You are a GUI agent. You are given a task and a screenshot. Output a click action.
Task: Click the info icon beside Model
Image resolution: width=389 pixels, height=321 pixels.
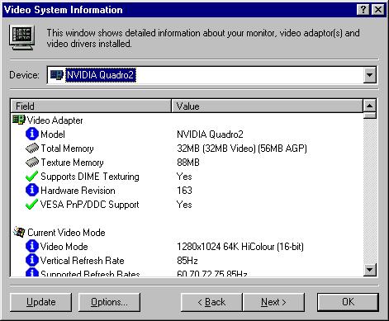(32, 134)
